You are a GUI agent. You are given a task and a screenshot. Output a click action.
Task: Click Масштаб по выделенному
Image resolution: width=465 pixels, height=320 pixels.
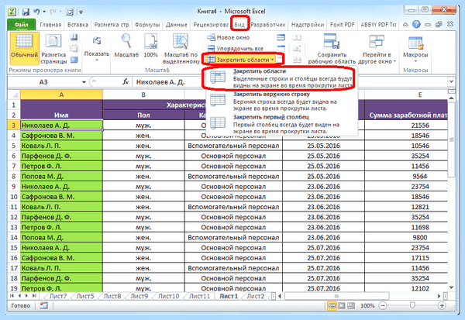(x=181, y=49)
